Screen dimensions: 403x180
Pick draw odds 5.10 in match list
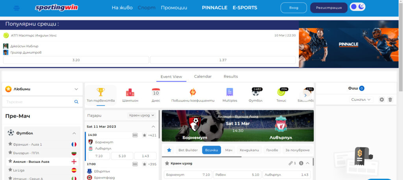click(x=122, y=156)
